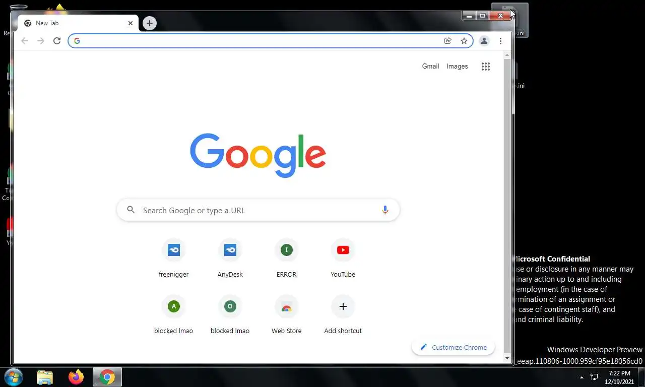Open the blocked lmao shortcut with the A icon

tap(174, 315)
